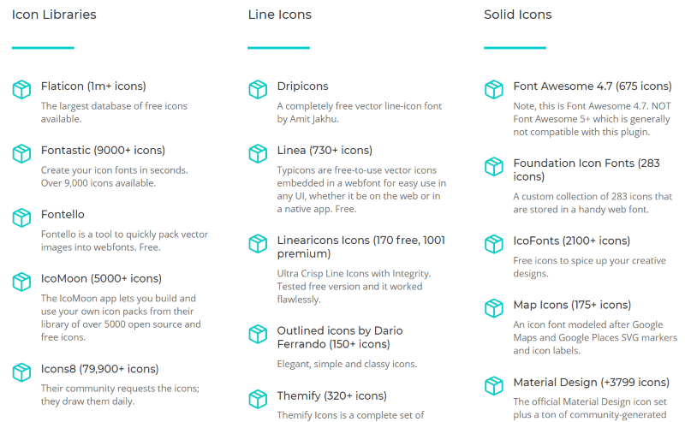685x422 pixels.
Task: Click the cube icon beside Dripicons
Action: coord(258,90)
